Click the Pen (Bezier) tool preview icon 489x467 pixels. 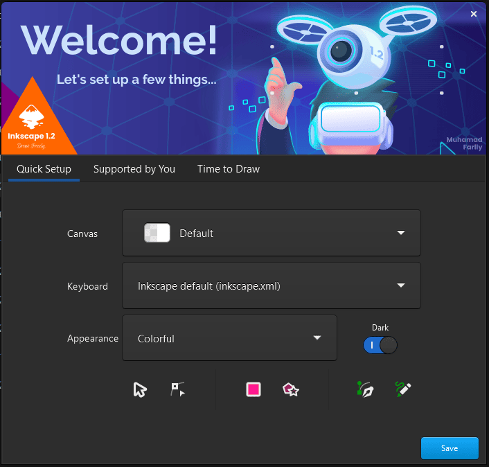(365, 389)
